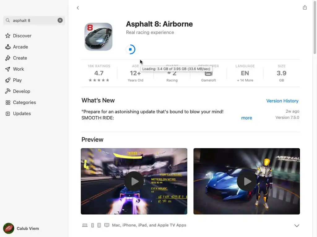Click the back chevron arrow
This screenshot has width=317, height=237.
pos(78,8)
